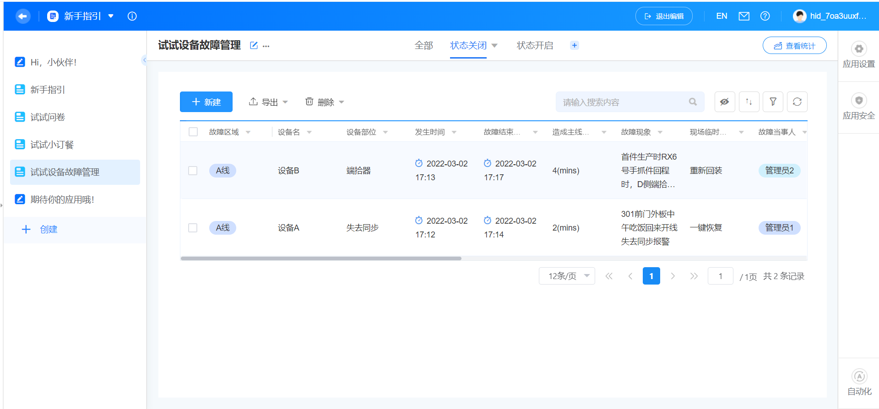This screenshot has height=409, width=879.
Task: Open the 状态关闭 tab dropdown arrow
Action: pyautogui.click(x=494, y=46)
